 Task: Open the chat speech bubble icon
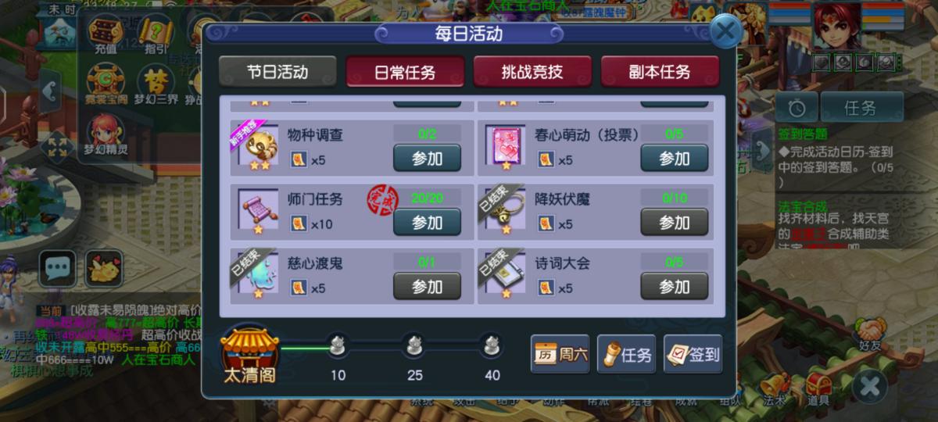coord(58,270)
